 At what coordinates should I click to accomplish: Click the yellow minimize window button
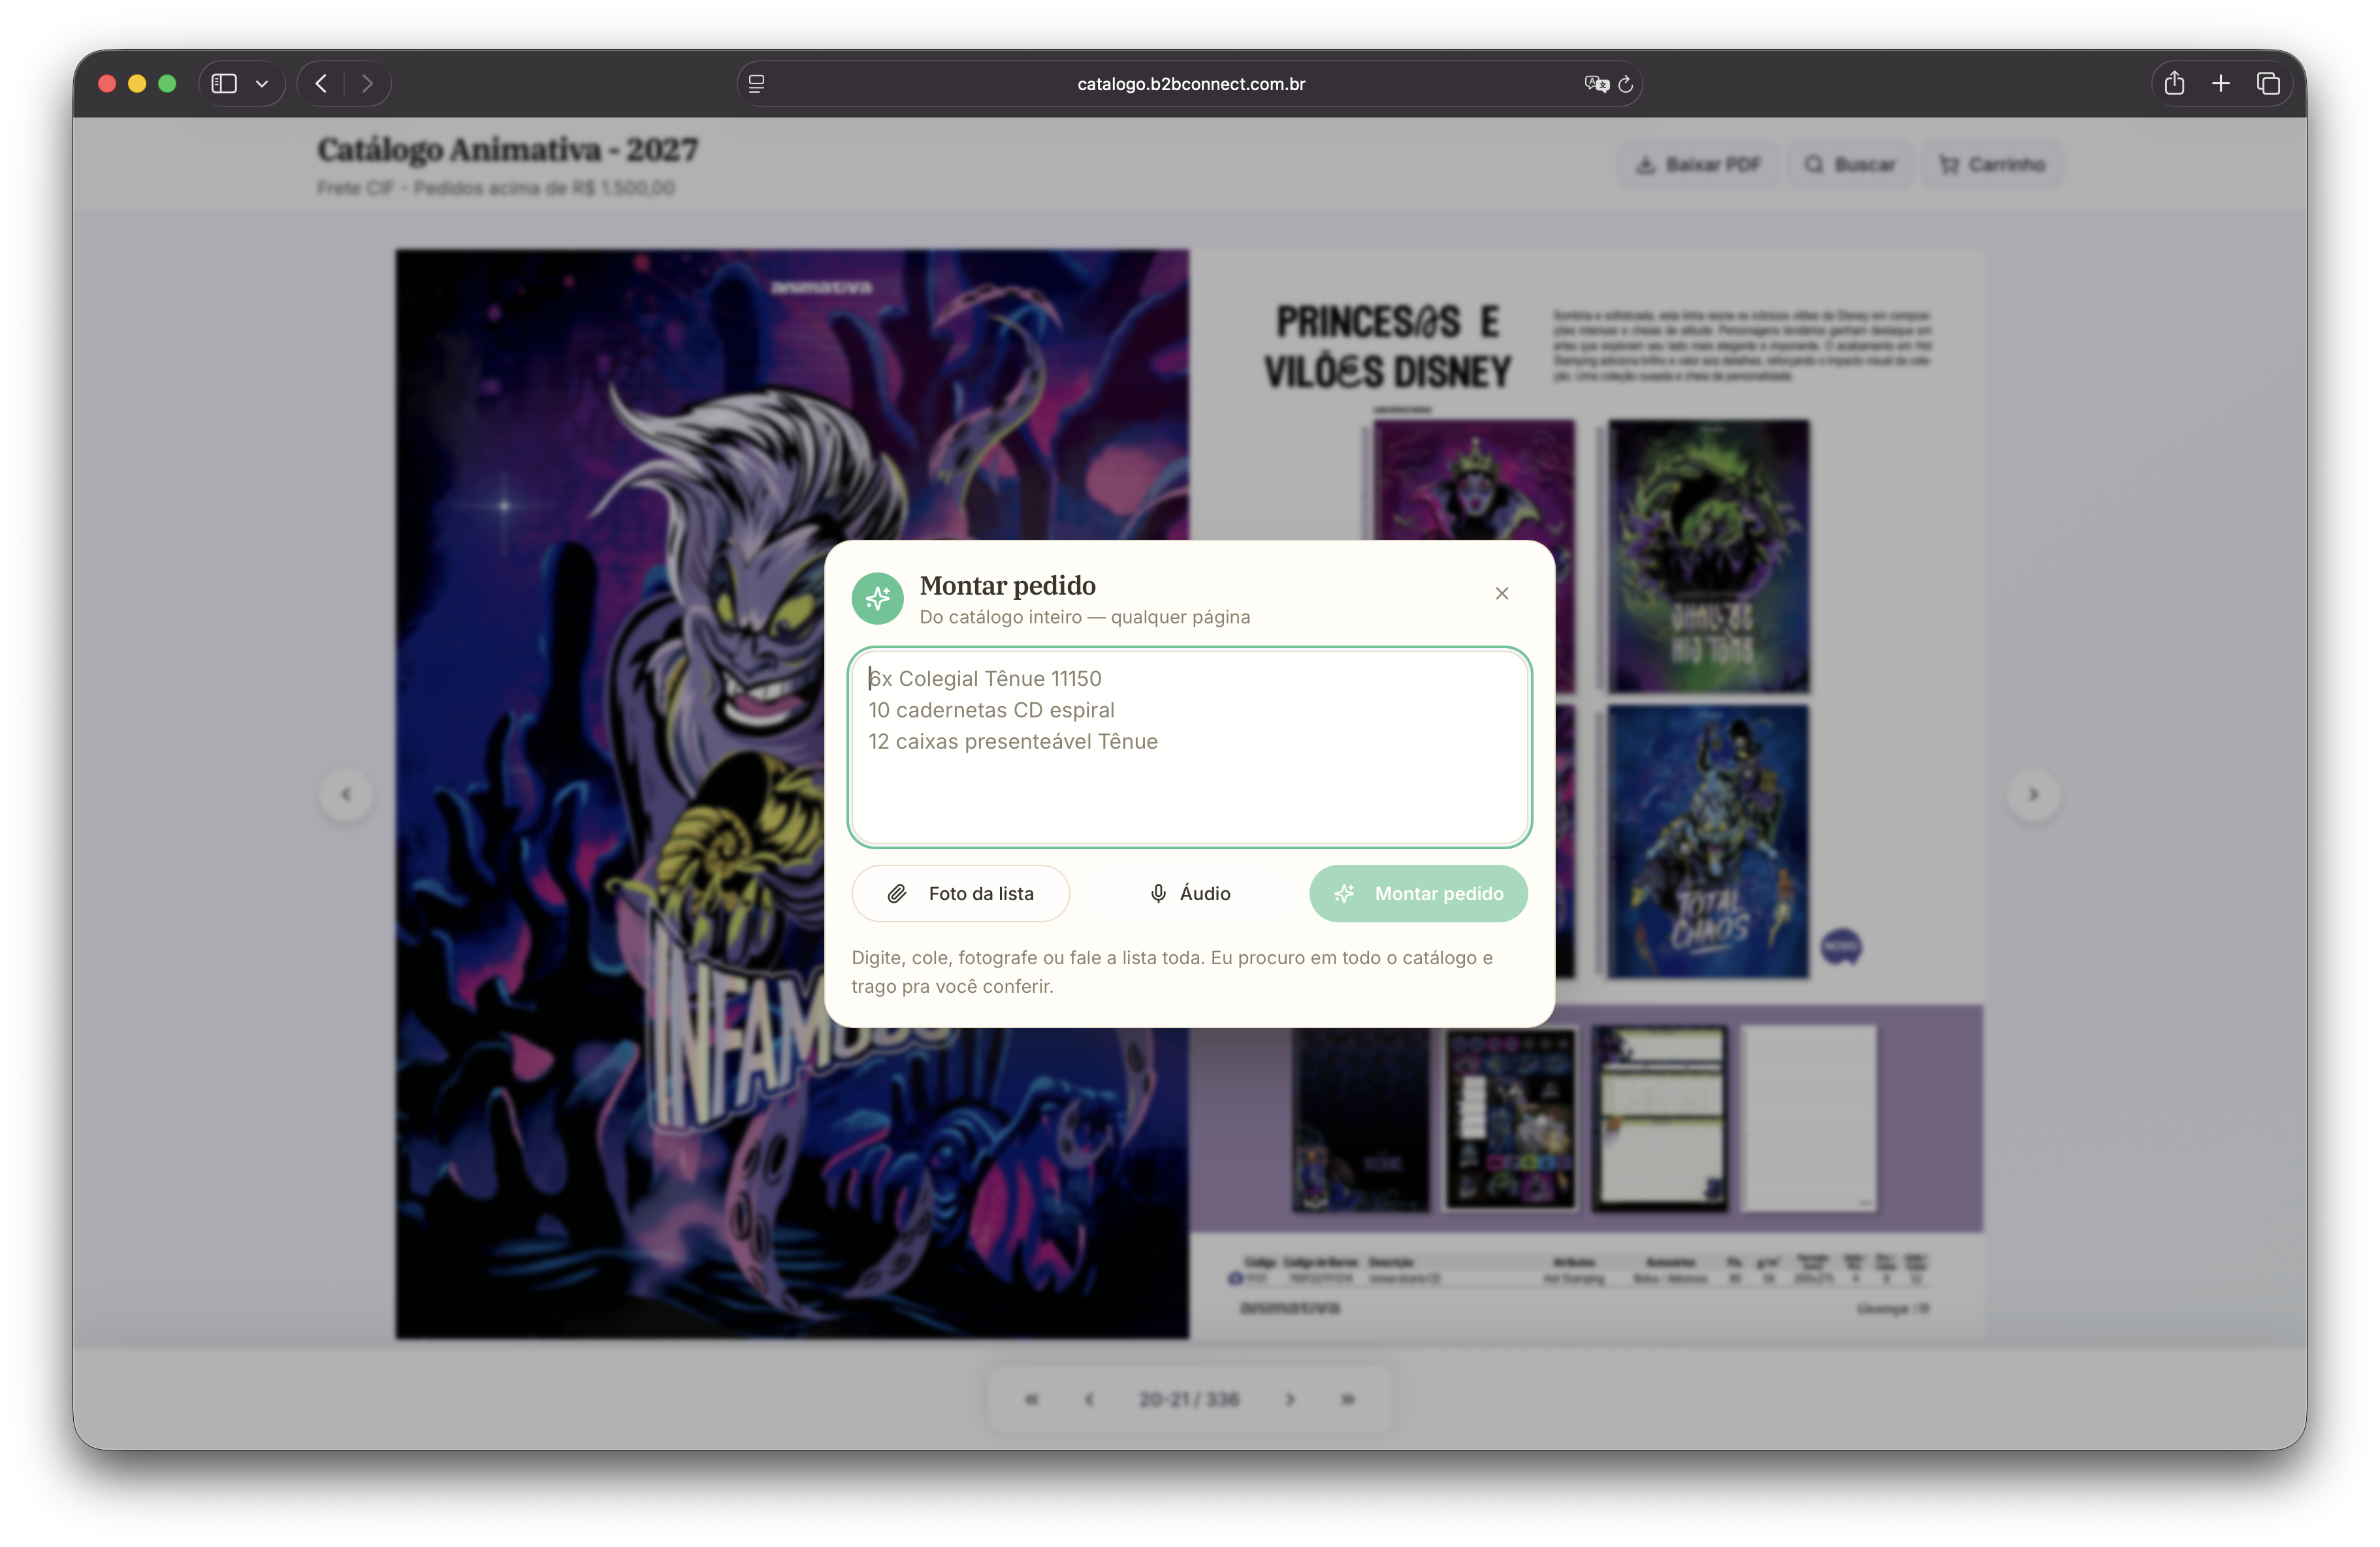pyautogui.click(x=137, y=84)
